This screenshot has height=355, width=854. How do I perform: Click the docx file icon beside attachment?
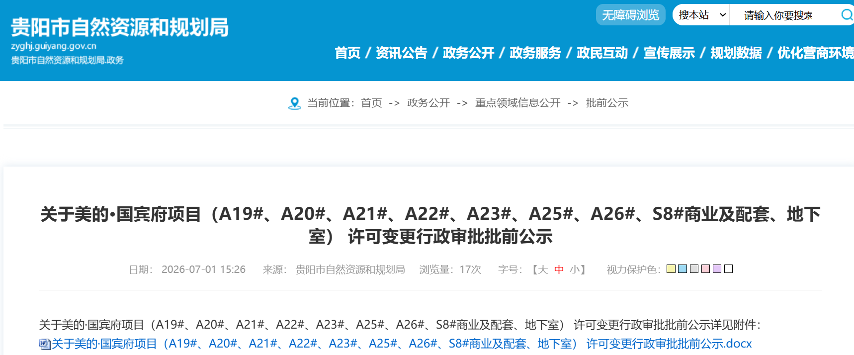point(45,344)
